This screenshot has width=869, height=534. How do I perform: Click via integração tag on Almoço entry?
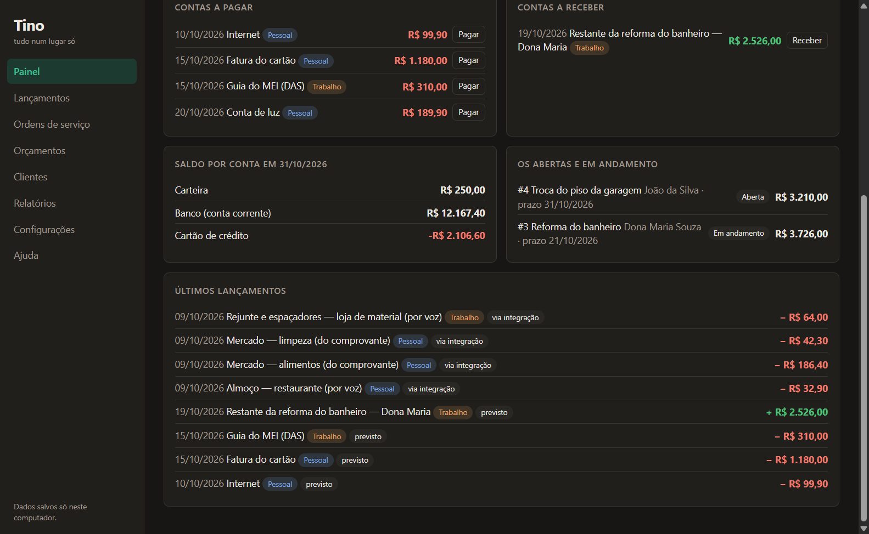(431, 389)
